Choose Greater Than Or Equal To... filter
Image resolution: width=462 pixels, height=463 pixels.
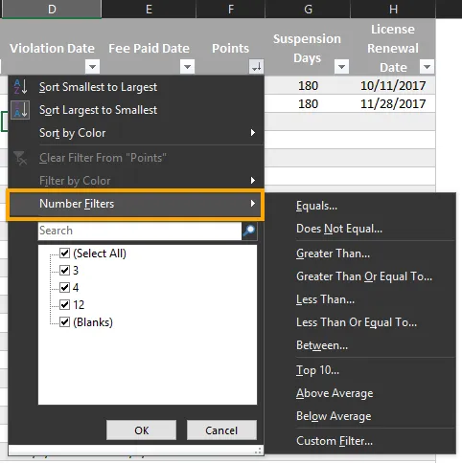tap(360, 276)
